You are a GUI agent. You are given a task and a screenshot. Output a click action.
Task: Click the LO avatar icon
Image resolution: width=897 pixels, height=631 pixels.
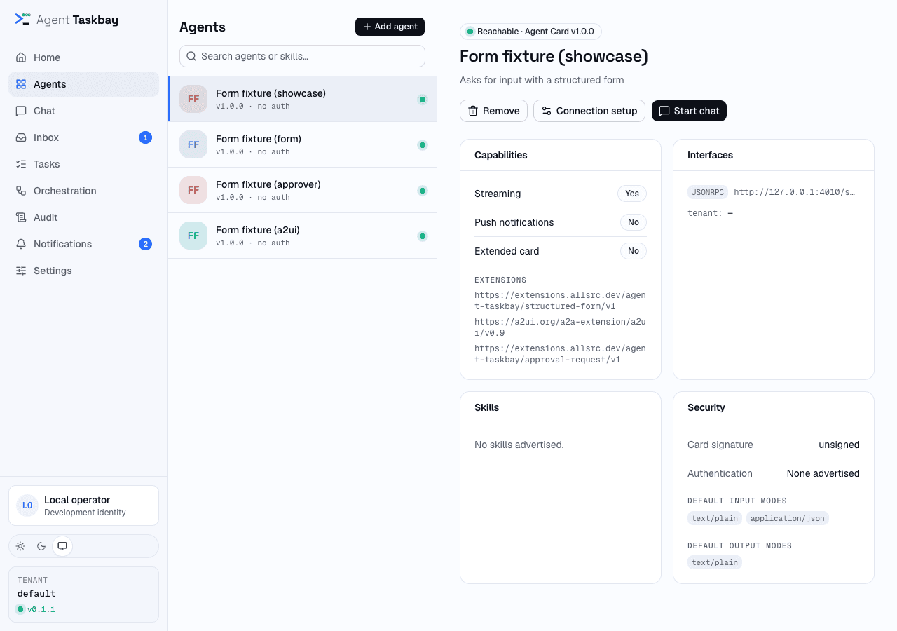pyautogui.click(x=27, y=506)
